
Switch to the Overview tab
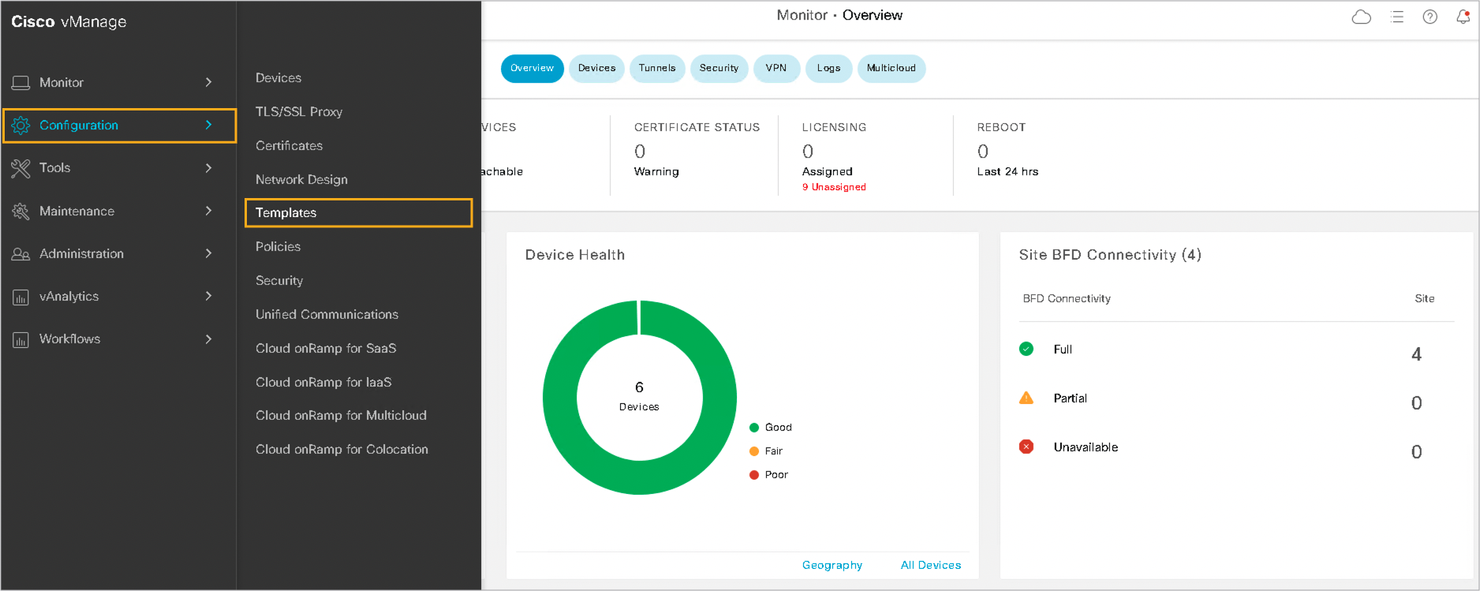(x=533, y=69)
